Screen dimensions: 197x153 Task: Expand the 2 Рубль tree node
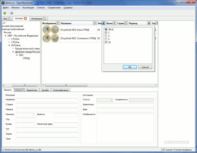click(9, 42)
